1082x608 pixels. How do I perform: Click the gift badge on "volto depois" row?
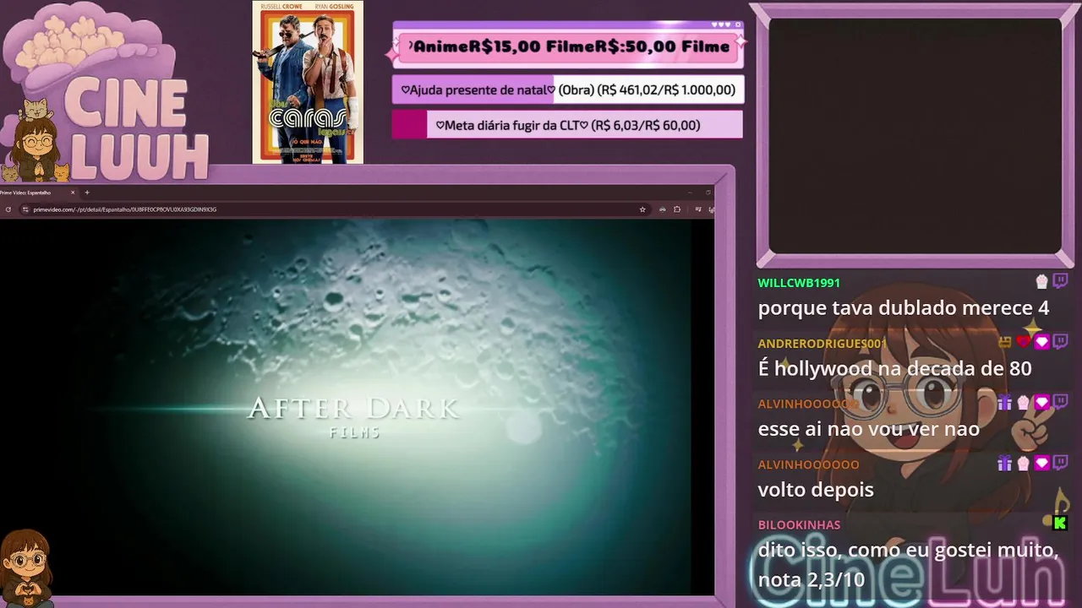(1004, 463)
